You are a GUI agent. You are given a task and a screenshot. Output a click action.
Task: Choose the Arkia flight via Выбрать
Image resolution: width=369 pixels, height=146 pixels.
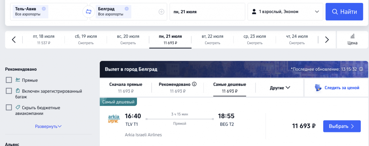click(x=342, y=126)
